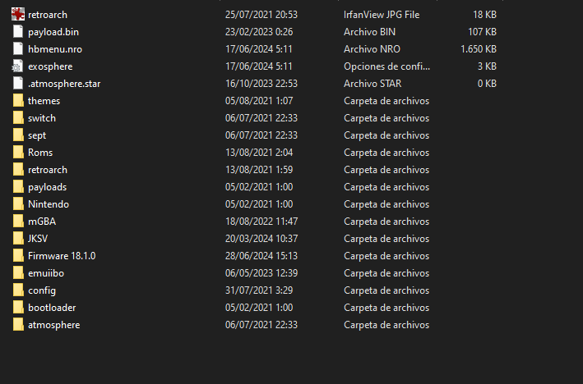The height and width of the screenshot is (384, 583).
Task: Select the hbmenu.nro file icon
Action: (18, 48)
